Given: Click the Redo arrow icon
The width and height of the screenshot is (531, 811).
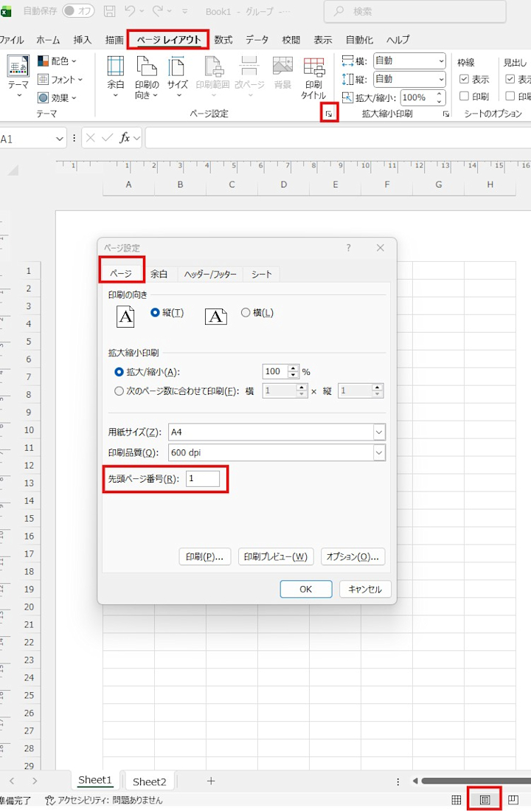Looking at the screenshot, I should 158,11.
